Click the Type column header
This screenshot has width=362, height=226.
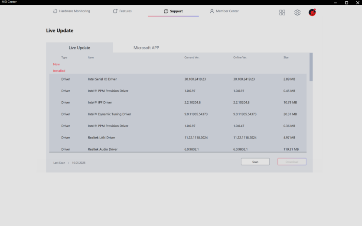click(x=64, y=58)
